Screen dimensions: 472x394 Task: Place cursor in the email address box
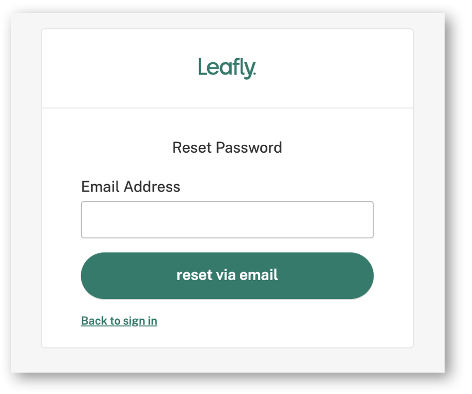point(227,219)
